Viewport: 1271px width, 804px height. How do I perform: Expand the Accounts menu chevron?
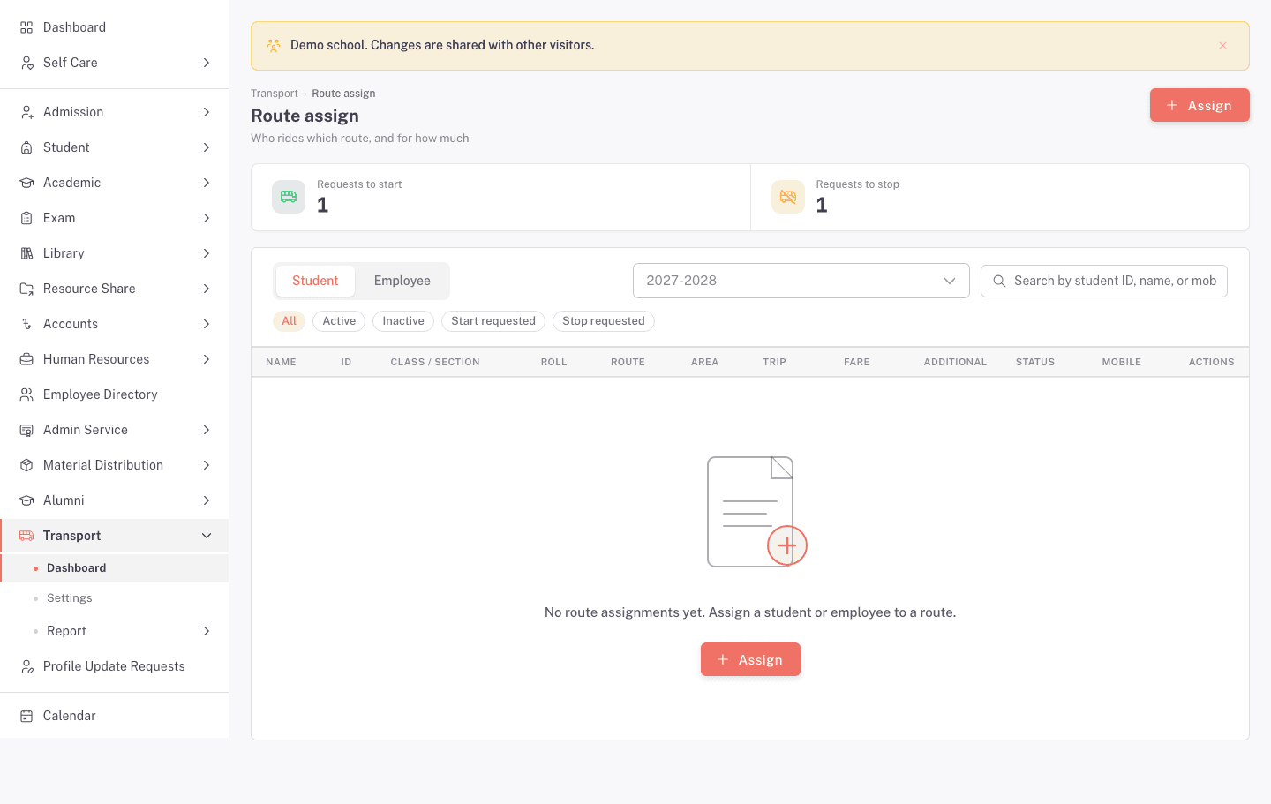click(x=207, y=324)
